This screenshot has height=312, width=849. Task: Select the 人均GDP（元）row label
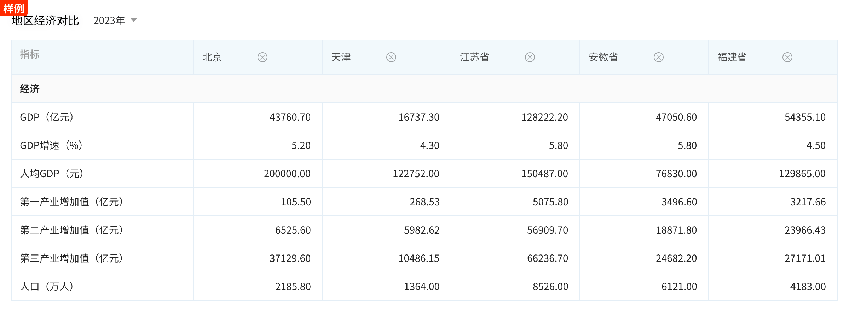click(x=52, y=174)
